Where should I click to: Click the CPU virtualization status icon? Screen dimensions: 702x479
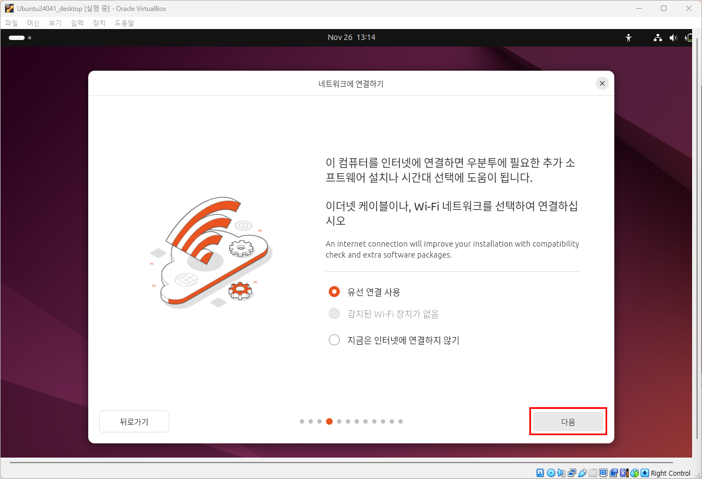624,473
